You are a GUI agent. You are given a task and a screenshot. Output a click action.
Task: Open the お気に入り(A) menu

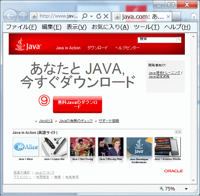110,27
